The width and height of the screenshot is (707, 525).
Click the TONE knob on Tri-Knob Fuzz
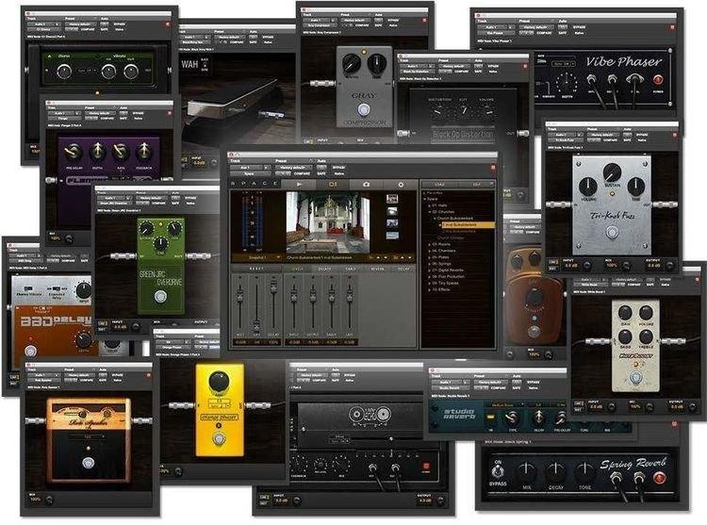click(x=635, y=186)
